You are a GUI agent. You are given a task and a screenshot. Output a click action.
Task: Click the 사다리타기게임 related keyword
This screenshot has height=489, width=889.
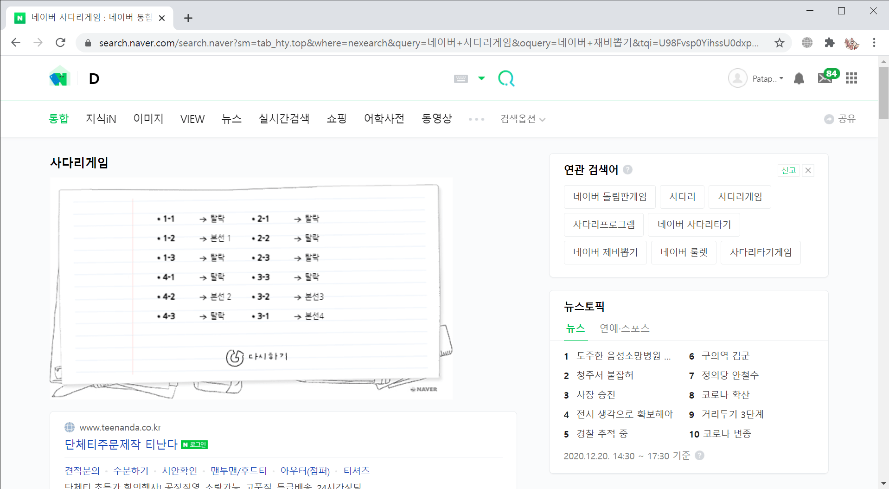coord(761,252)
